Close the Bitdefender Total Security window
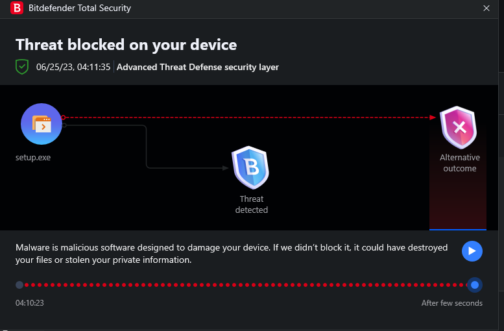The height and width of the screenshot is (331, 504). (486, 8)
